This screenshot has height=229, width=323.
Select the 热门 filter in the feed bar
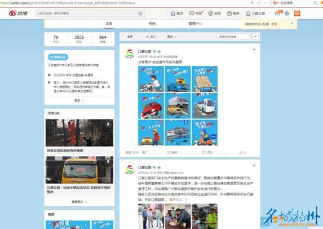coord(151,37)
